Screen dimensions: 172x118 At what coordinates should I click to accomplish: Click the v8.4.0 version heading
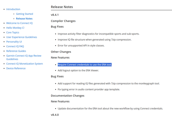[x=55, y=115]
